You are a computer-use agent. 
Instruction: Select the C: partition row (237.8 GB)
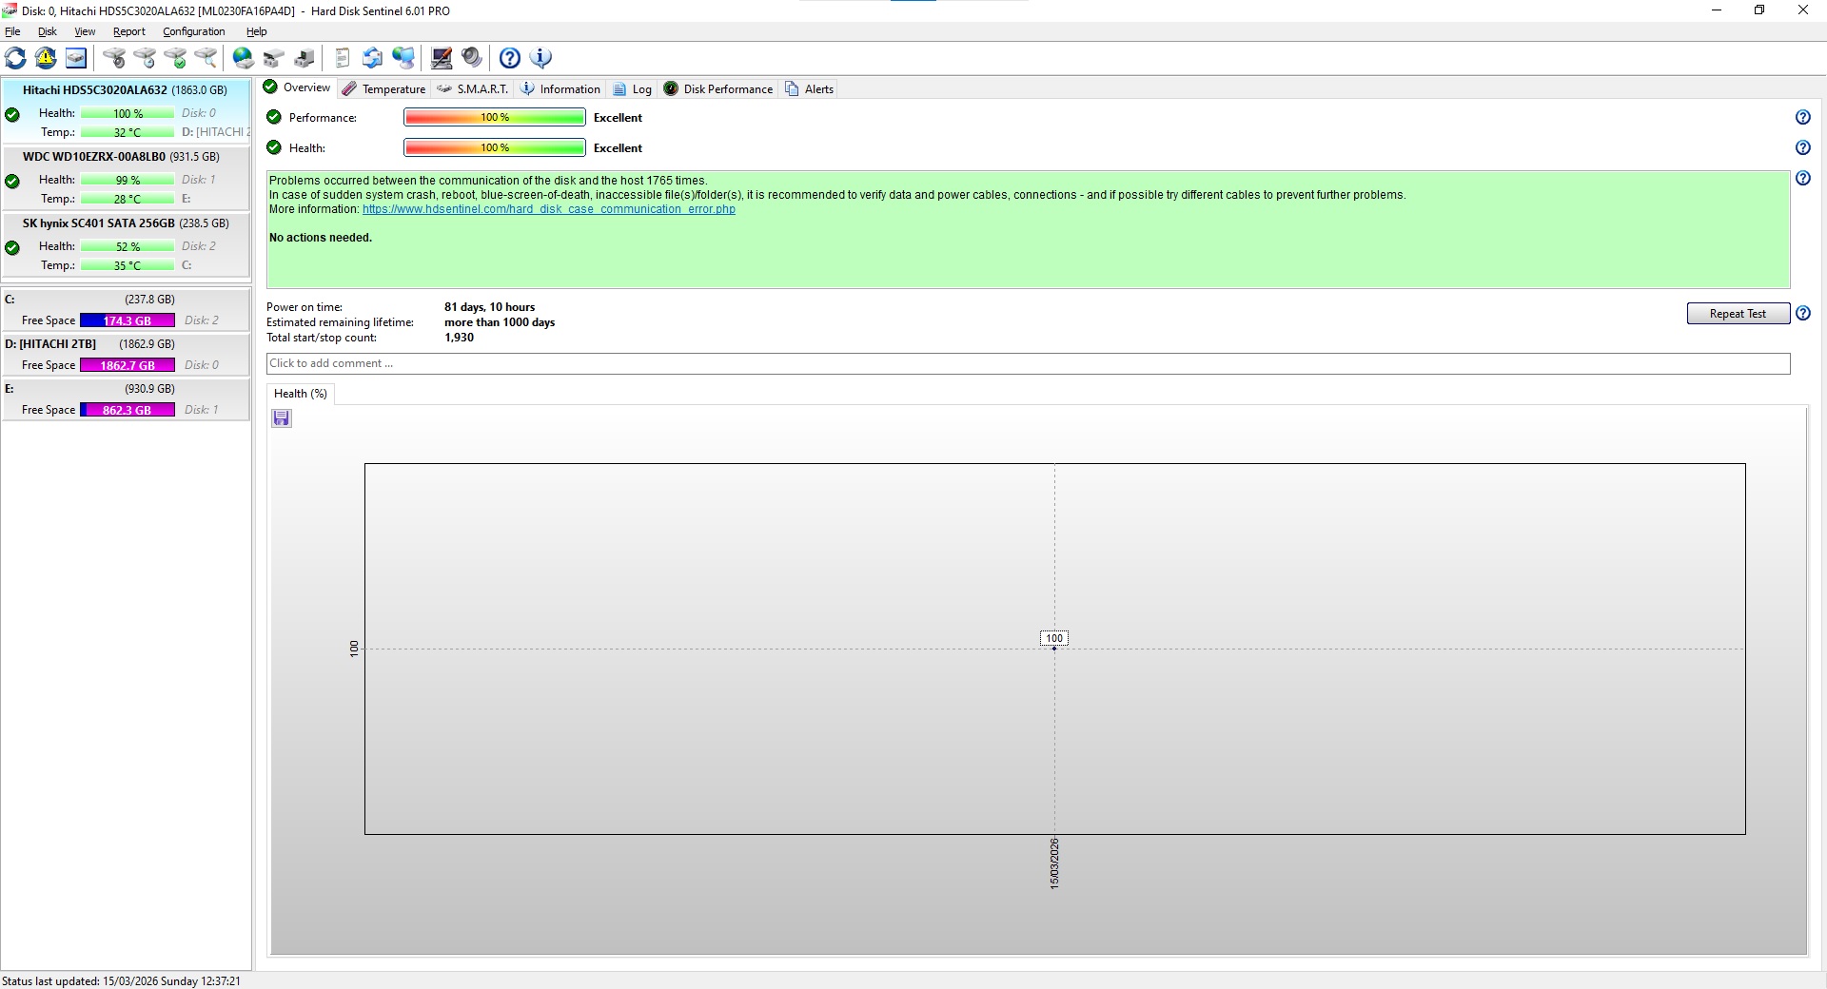126,310
